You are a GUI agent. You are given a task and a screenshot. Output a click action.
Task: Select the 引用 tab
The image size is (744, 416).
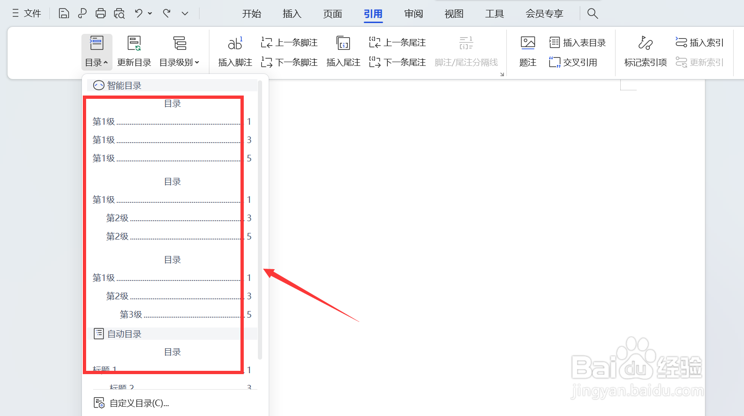click(373, 14)
